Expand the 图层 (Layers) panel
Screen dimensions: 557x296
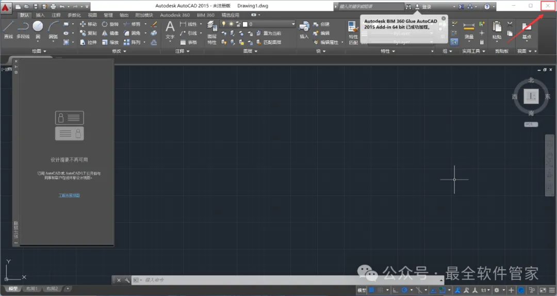click(x=250, y=51)
